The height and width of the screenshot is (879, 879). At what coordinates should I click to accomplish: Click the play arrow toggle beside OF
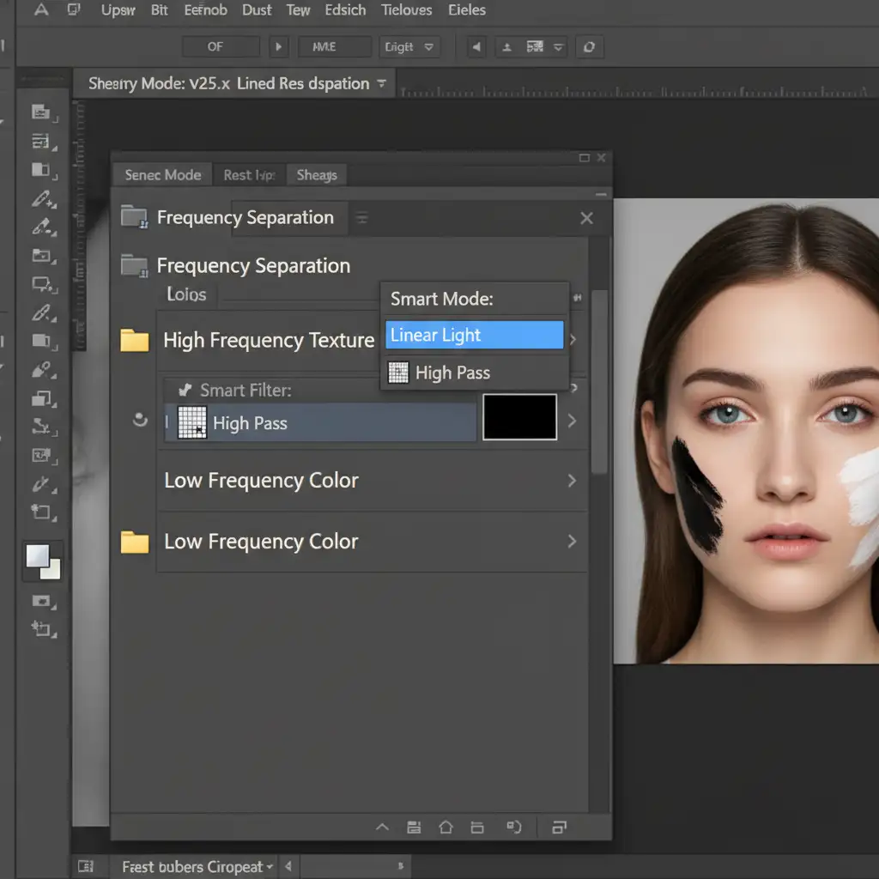[x=278, y=47]
